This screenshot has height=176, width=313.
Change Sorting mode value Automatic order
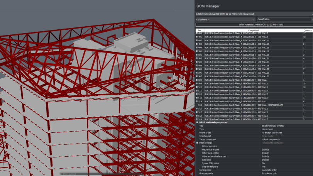tap(269, 170)
